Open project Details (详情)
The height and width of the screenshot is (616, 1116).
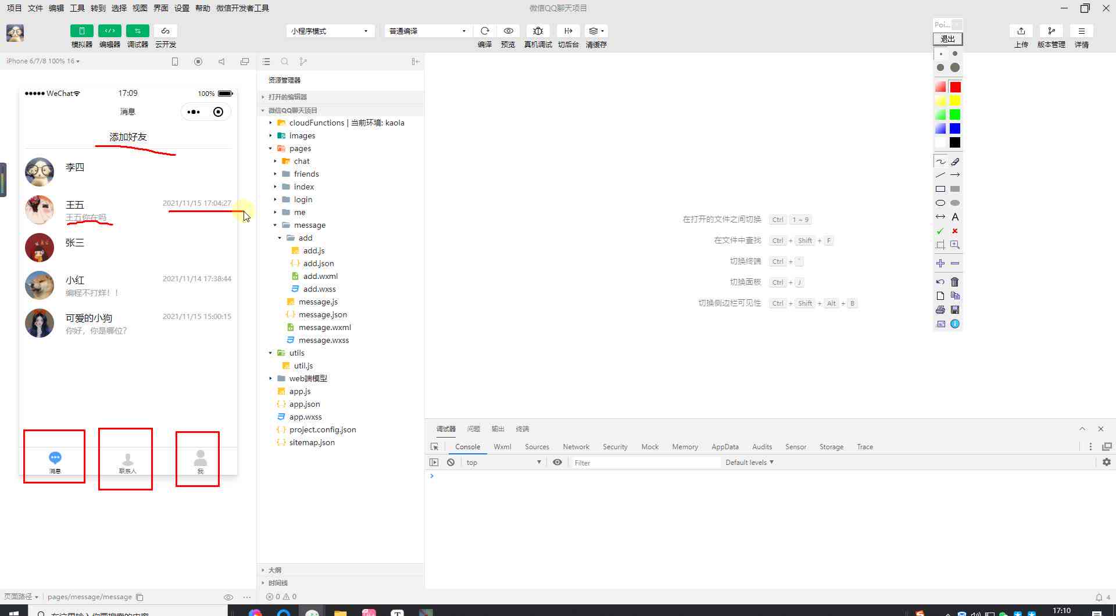(x=1081, y=31)
